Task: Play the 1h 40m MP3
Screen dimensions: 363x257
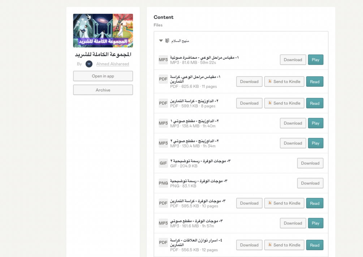Action: (x=316, y=123)
